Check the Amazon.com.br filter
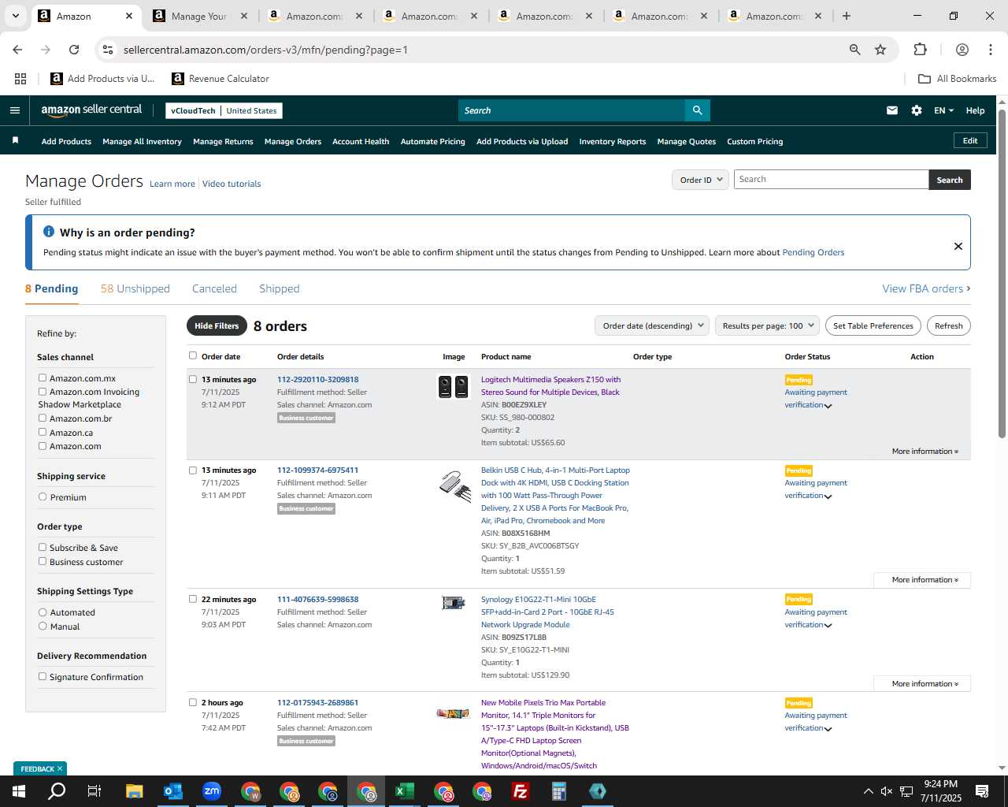The image size is (1008, 807). point(43,418)
